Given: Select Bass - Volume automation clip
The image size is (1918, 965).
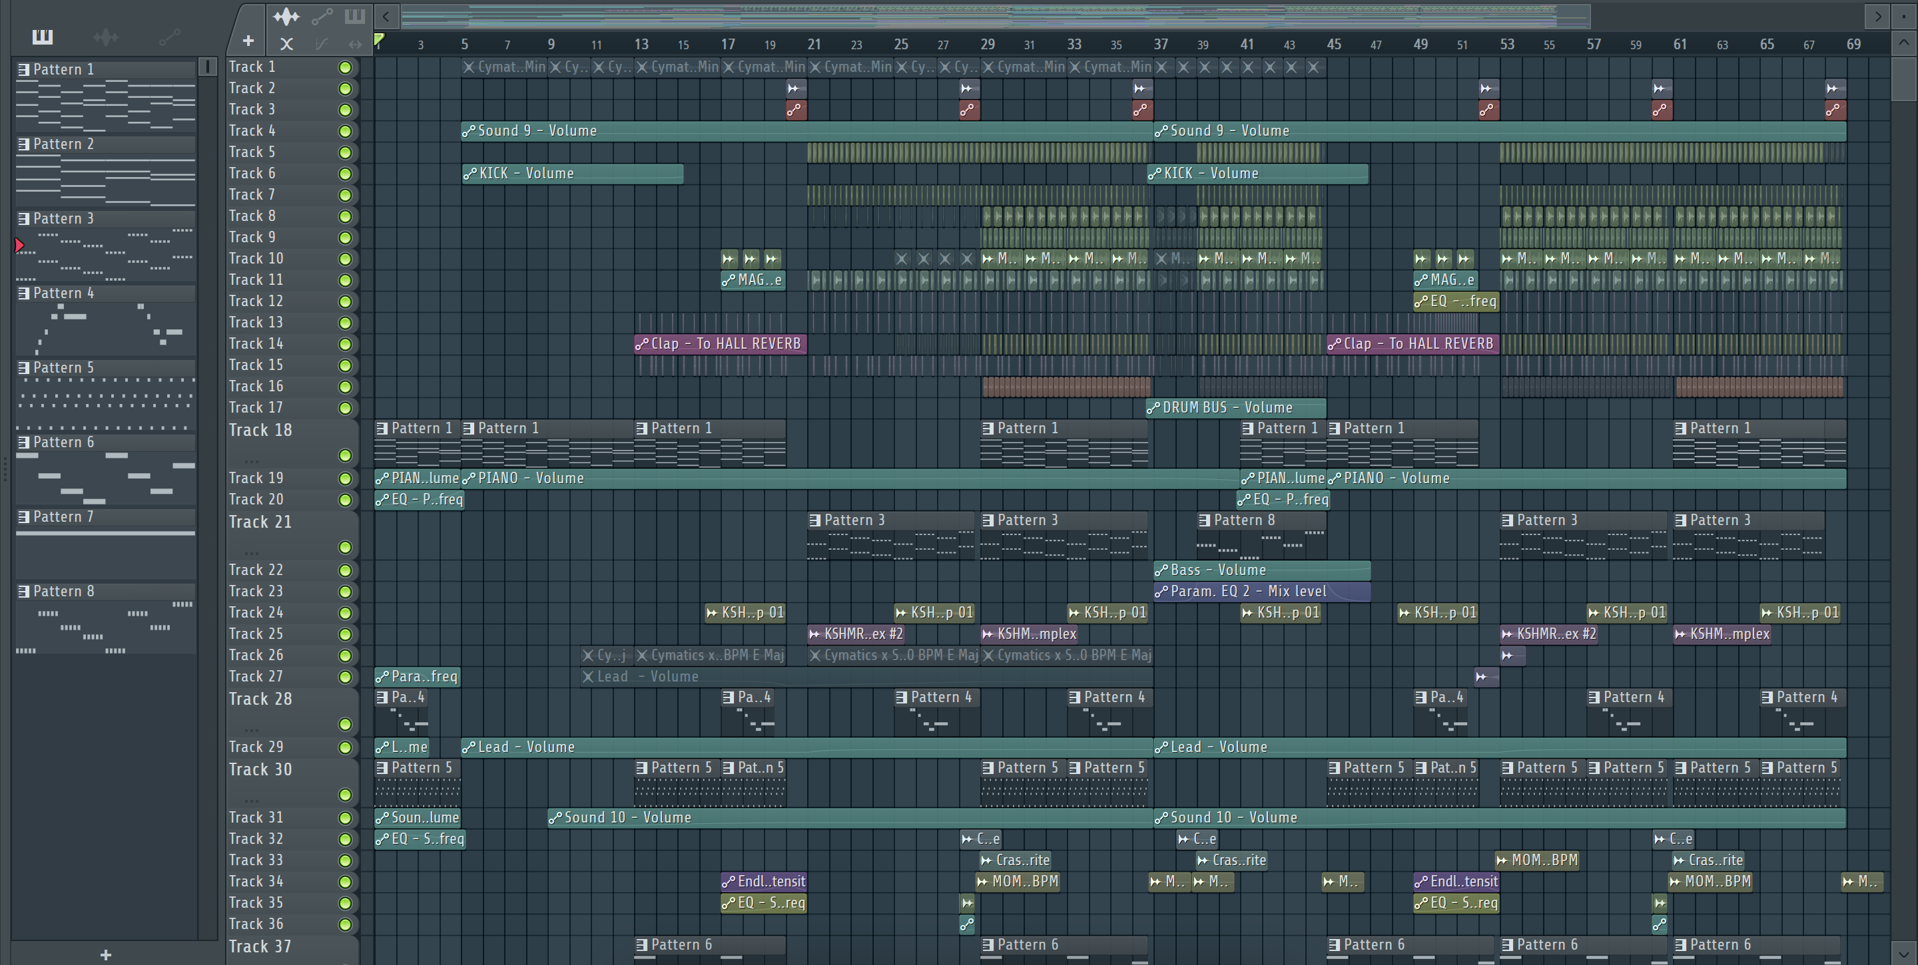Looking at the screenshot, I should pos(1262,570).
